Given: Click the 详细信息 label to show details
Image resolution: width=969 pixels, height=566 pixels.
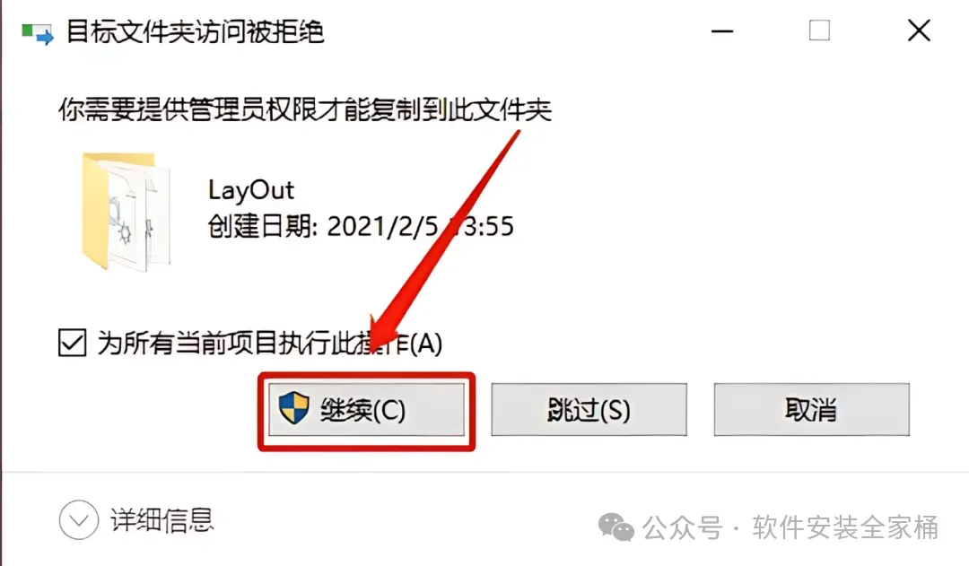Looking at the screenshot, I should (x=161, y=520).
